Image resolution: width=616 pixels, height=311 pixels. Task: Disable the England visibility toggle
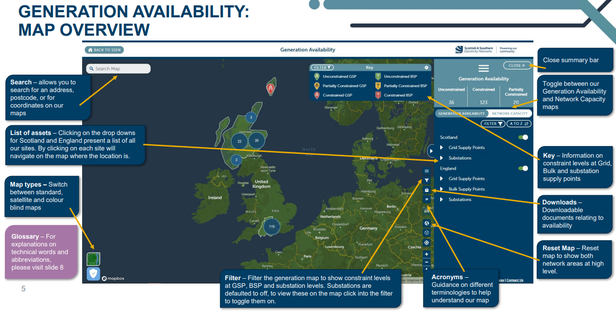[x=522, y=168]
